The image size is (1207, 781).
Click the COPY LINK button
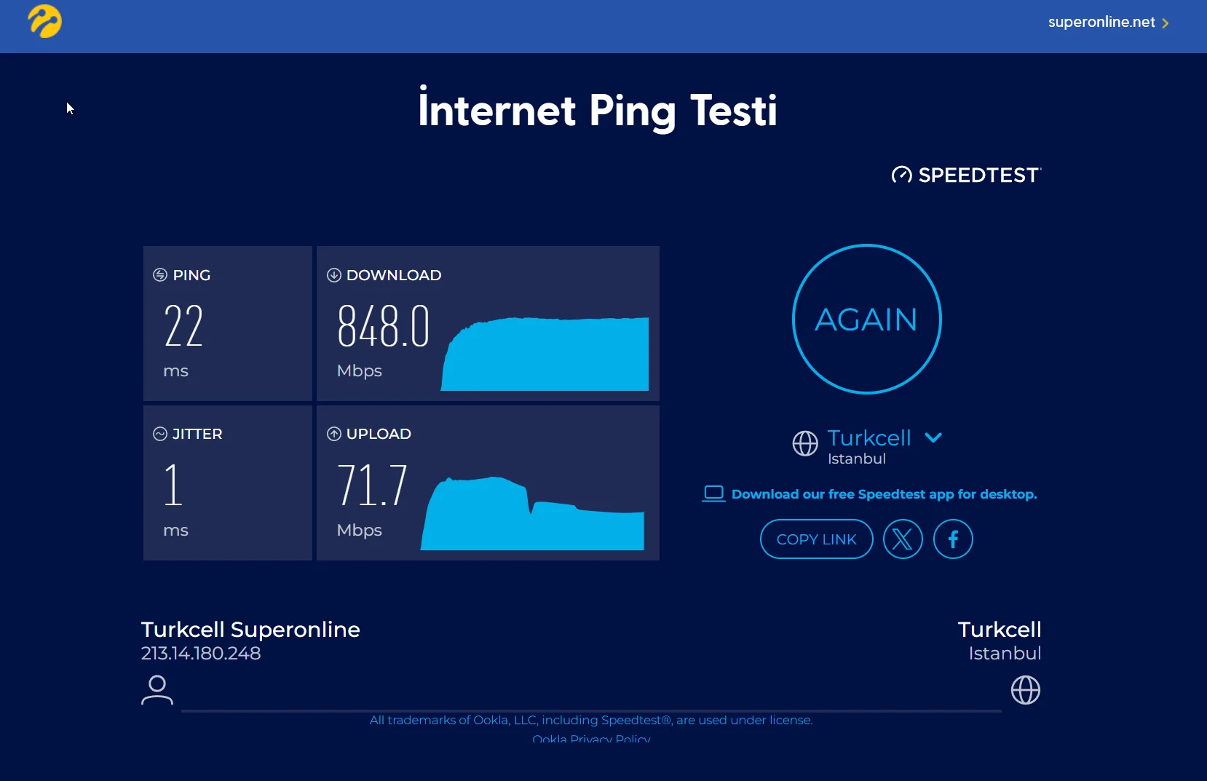816,539
